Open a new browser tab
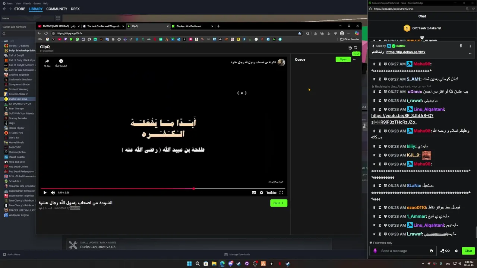This screenshot has width=477, height=268. [218, 26]
